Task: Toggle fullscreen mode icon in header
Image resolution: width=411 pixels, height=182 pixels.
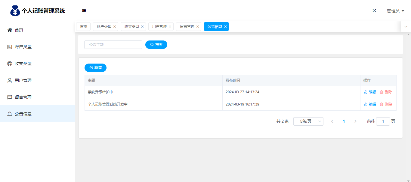Action: 374,10
